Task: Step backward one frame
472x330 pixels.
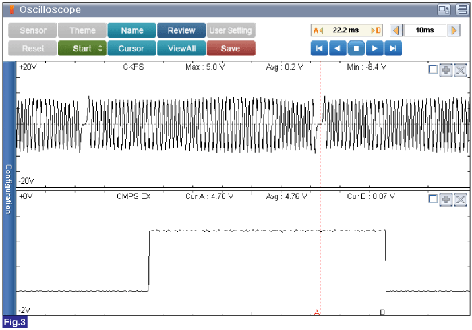Action: pyautogui.click(x=338, y=48)
